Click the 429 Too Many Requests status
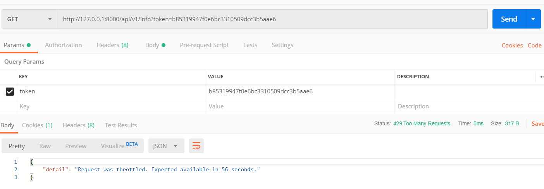 coord(422,124)
